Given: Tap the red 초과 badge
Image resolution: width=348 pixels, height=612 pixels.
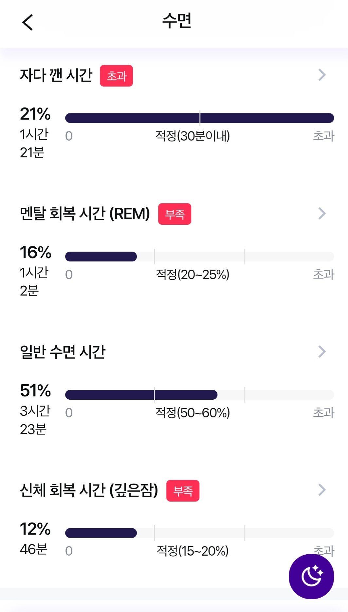Looking at the screenshot, I should pyautogui.click(x=116, y=76).
